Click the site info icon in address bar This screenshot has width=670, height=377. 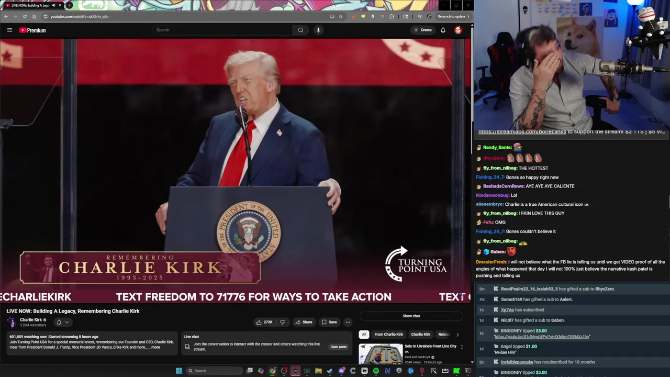point(46,16)
